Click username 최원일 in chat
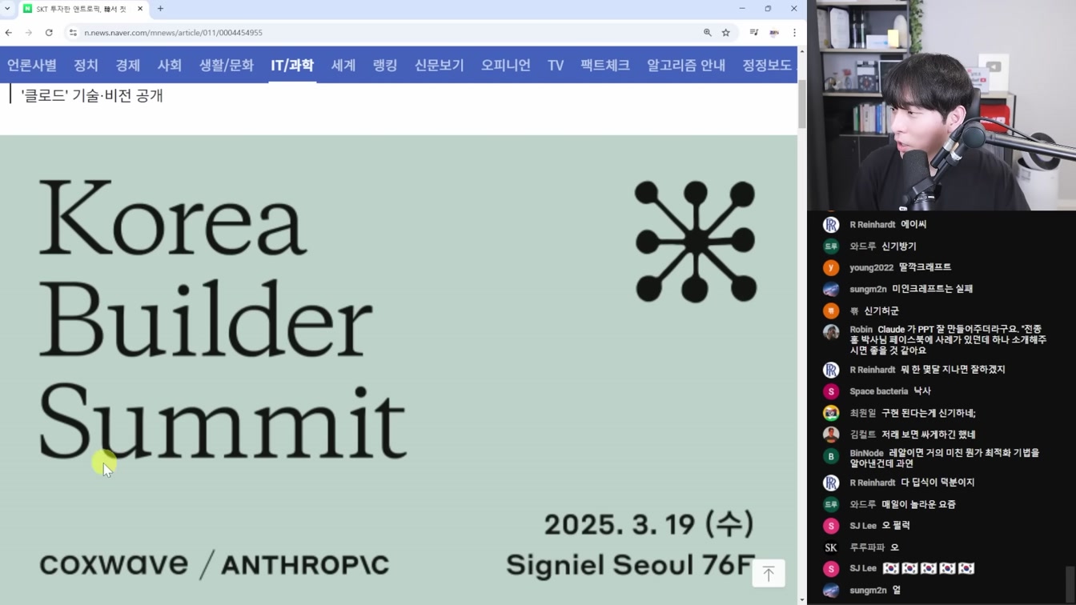The image size is (1076, 605). (862, 413)
